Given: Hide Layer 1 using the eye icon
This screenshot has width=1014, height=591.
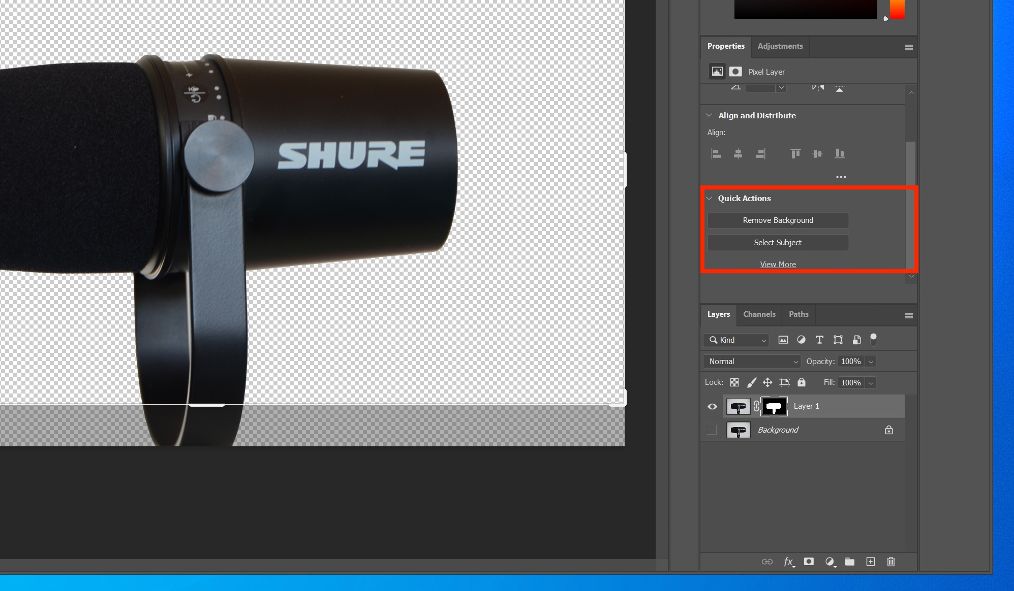Looking at the screenshot, I should tap(713, 406).
